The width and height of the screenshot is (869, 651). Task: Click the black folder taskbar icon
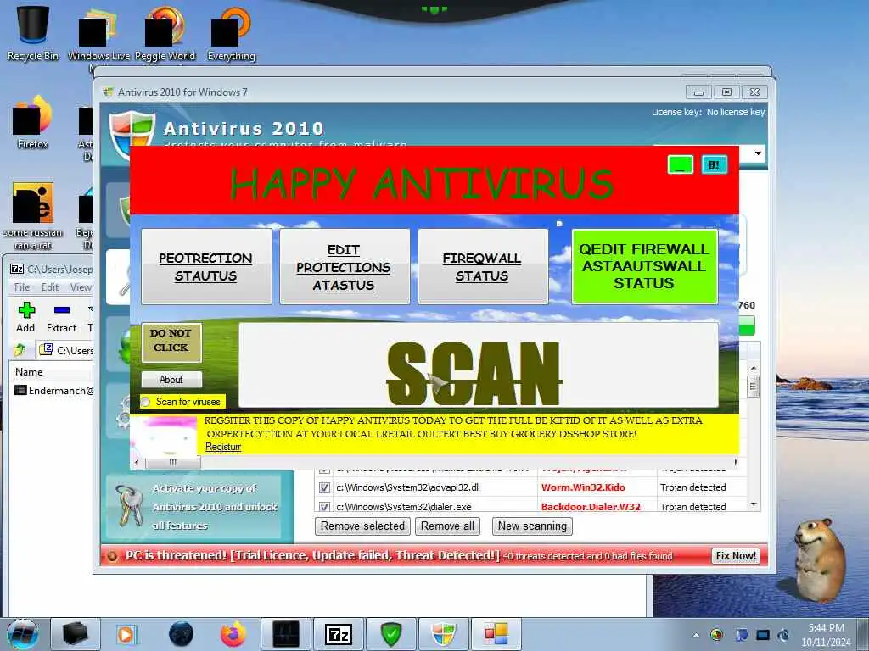tap(75, 634)
